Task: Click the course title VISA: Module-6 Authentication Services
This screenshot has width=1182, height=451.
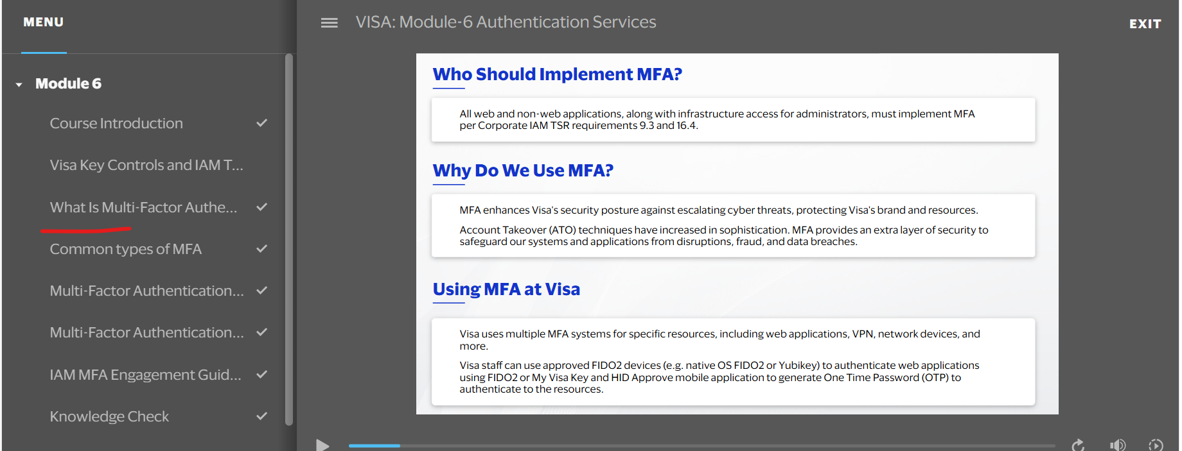Action: pos(506,22)
